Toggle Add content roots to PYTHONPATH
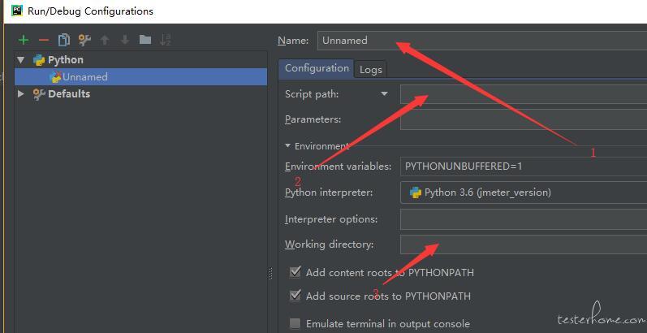Viewport: 647px width, 333px height. click(295, 272)
